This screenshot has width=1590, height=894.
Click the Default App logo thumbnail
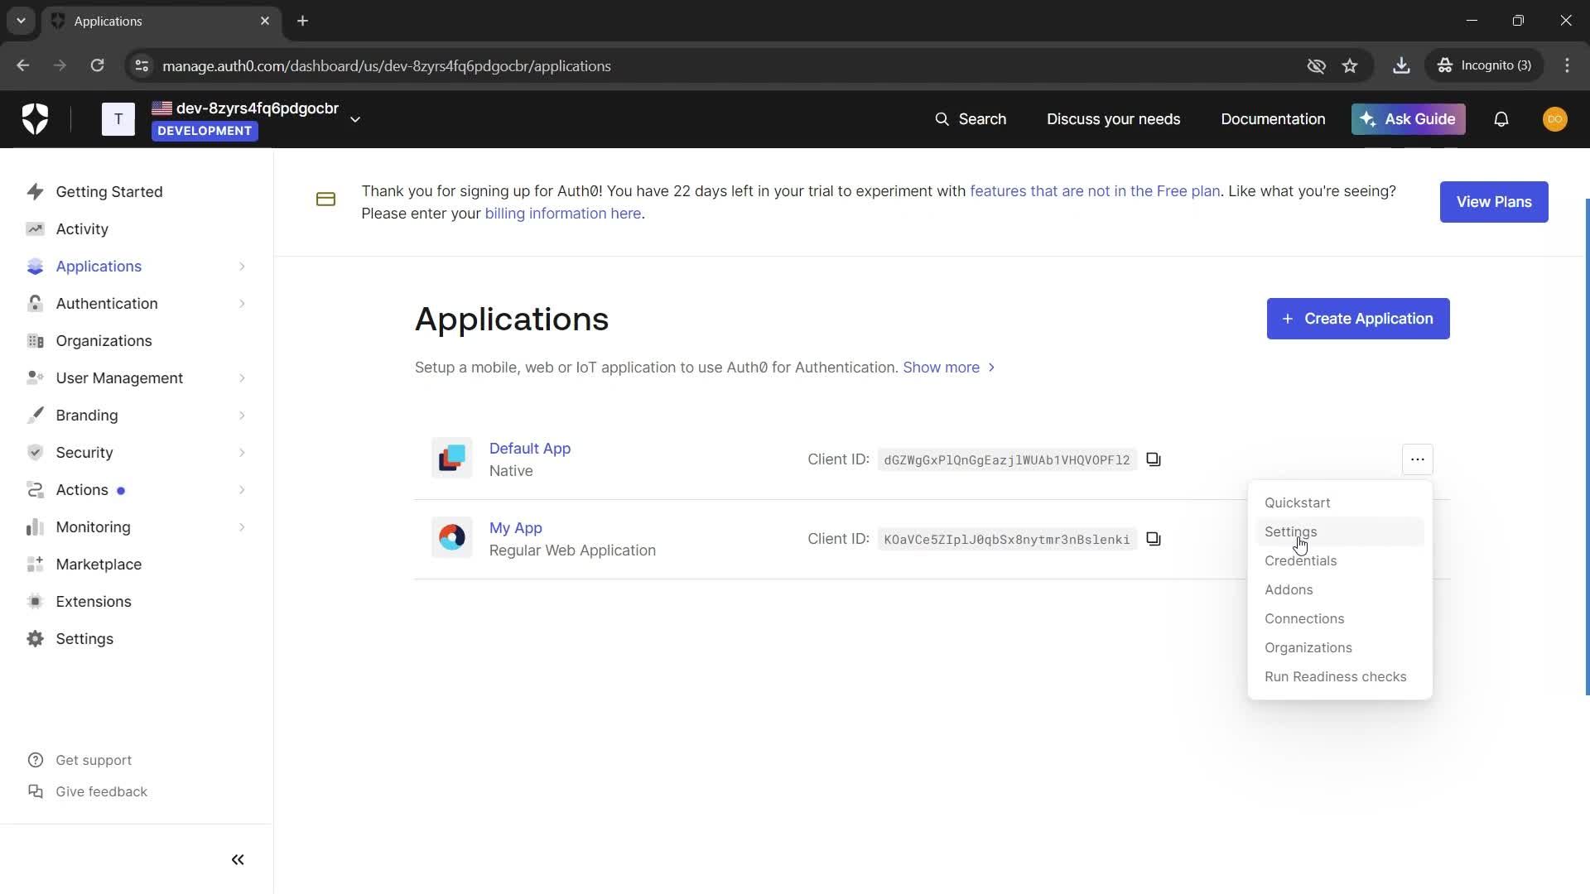(x=451, y=458)
